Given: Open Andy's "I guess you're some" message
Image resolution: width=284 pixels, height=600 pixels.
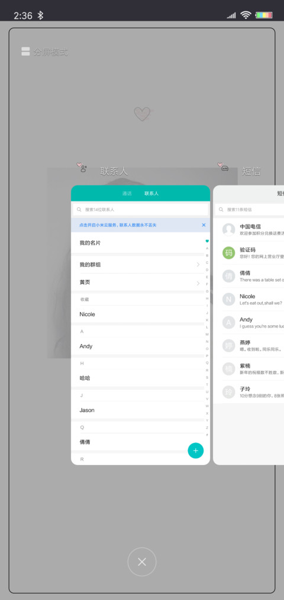Looking at the screenshot, I should pos(248,323).
